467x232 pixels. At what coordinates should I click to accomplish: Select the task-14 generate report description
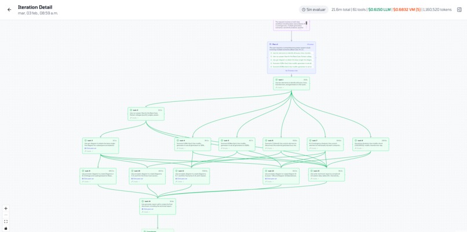coord(157,205)
